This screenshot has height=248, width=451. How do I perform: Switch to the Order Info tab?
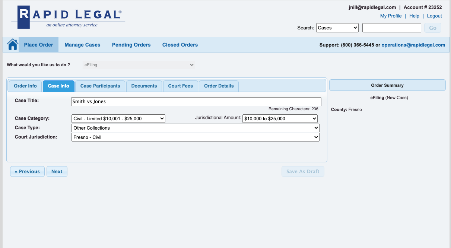(25, 86)
